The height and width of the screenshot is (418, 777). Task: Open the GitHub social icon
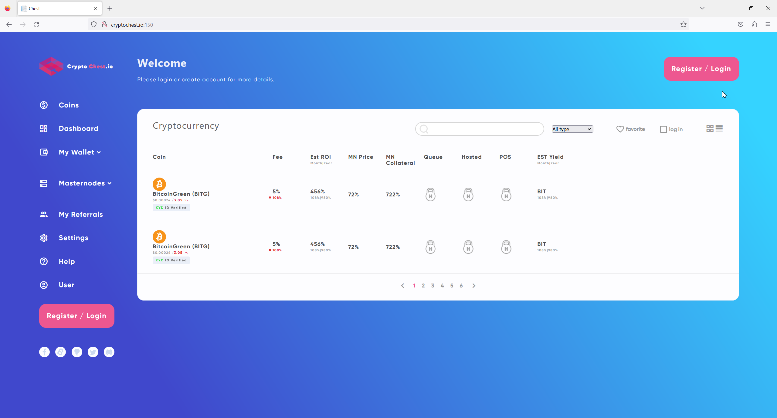(77, 352)
